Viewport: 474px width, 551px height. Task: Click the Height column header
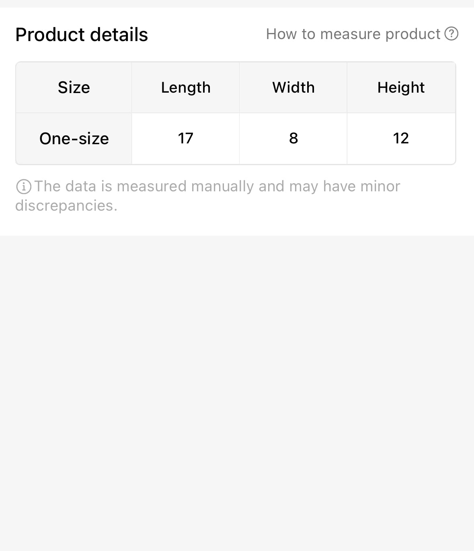401,87
